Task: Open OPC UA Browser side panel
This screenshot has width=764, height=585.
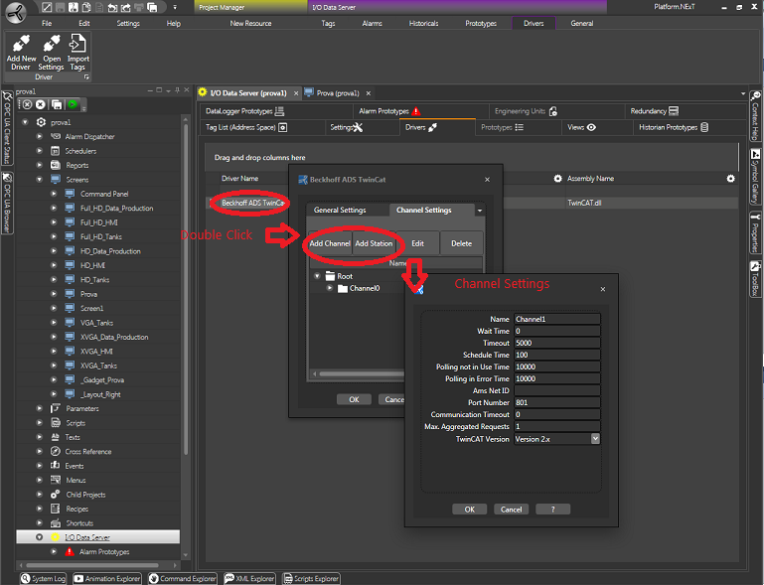Action: pos(7,203)
